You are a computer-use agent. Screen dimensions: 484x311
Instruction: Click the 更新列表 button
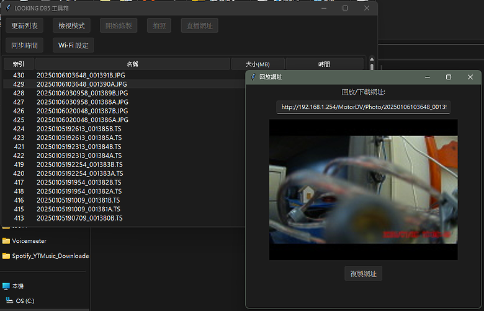[x=24, y=25]
